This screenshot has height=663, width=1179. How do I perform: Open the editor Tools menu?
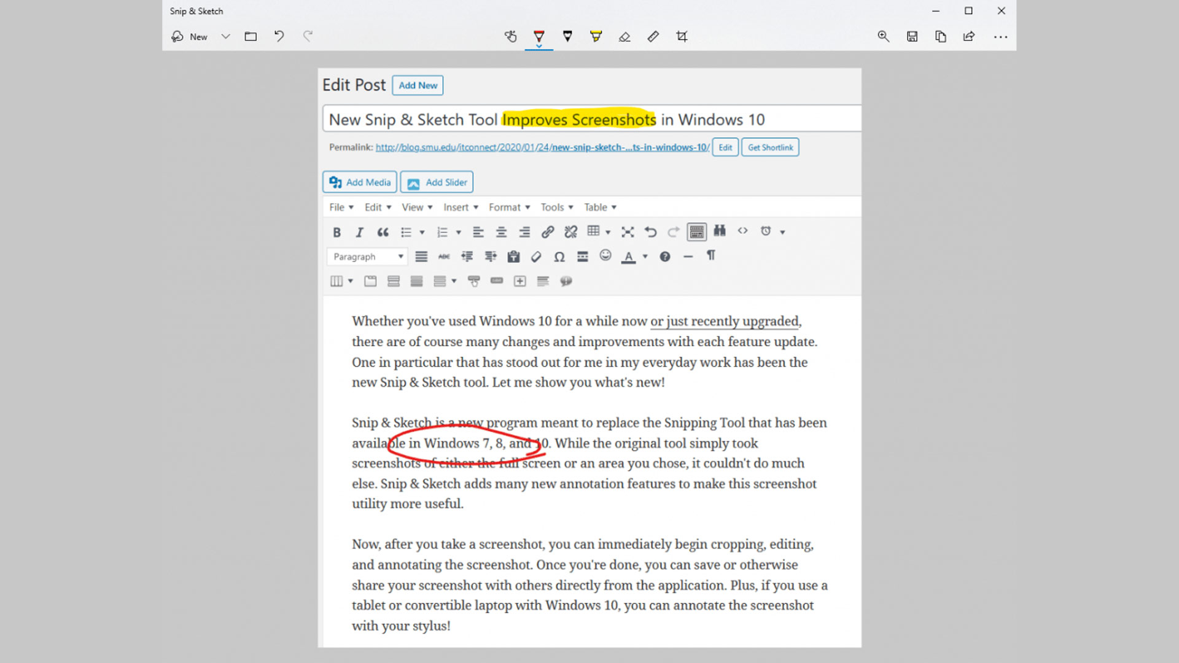(556, 207)
